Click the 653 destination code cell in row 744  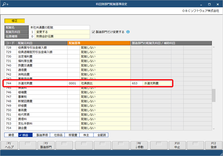pos(137,83)
